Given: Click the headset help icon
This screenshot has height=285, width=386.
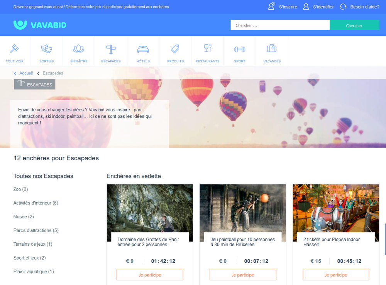Looking at the screenshot, I should 343,7.
